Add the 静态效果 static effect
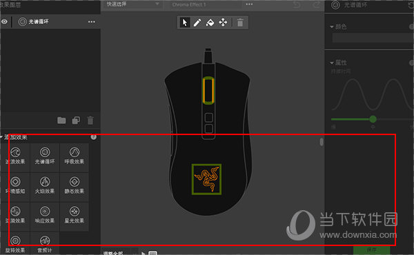This screenshot has height=255, width=414. (75, 187)
